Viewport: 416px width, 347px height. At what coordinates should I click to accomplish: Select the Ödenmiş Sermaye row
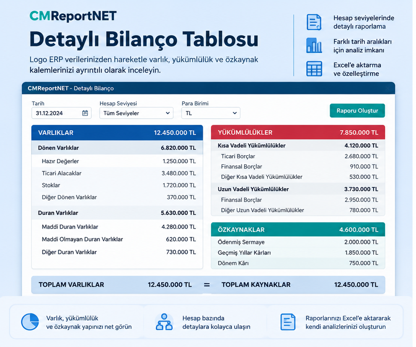point(298,242)
